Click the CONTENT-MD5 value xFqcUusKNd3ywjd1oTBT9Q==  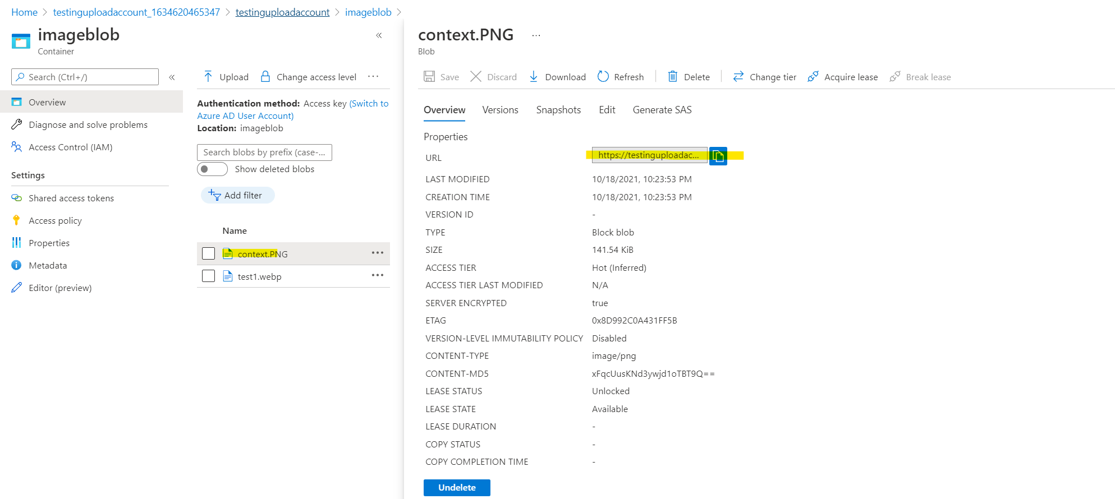653,374
